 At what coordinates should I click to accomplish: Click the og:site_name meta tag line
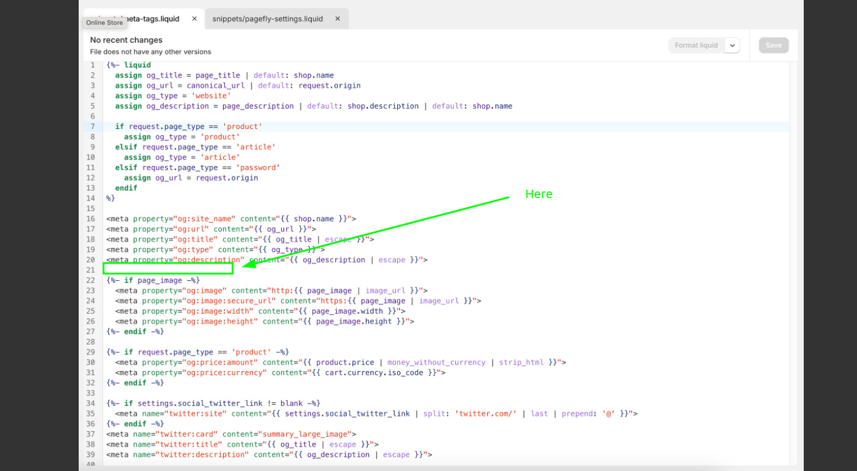point(231,219)
